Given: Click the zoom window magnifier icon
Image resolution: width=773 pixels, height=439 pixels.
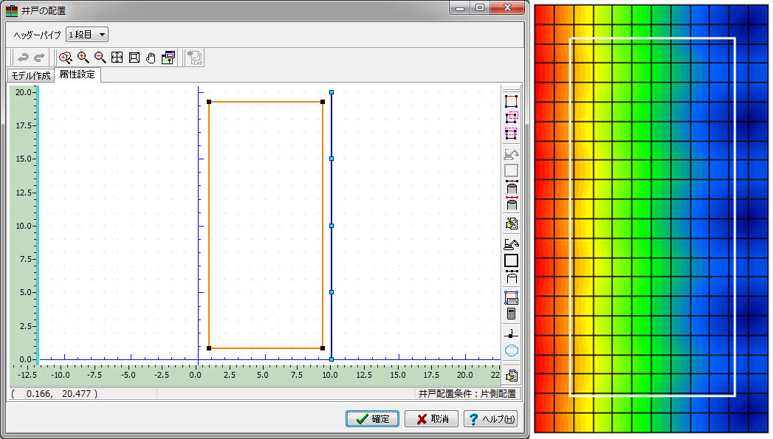Looking at the screenshot, I should (x=65, y=58).
